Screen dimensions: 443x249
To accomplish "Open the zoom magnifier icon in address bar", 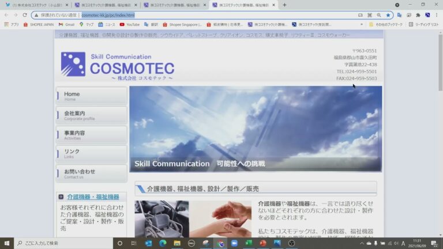I will (x=379, y=15).
